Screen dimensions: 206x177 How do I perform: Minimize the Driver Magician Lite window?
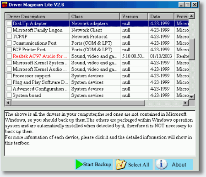click(x=181, y=5)
